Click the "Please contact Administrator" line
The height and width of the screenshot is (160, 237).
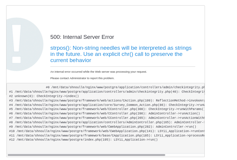(x=82, y=78)
